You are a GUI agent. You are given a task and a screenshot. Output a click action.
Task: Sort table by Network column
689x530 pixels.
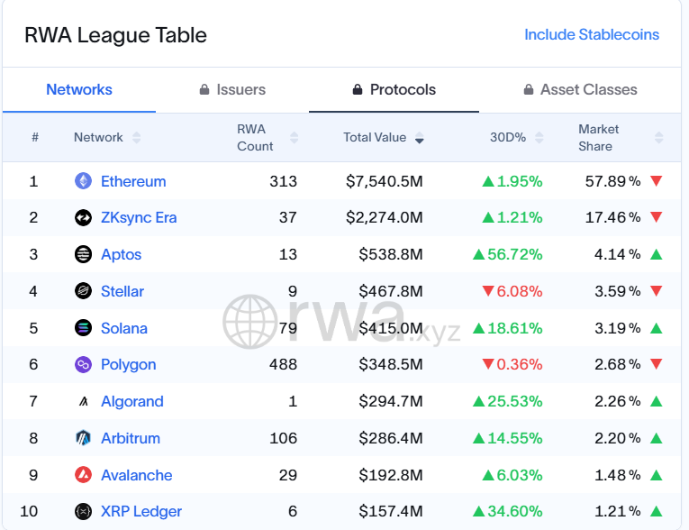pyautogui.click(x=107, y=138)
